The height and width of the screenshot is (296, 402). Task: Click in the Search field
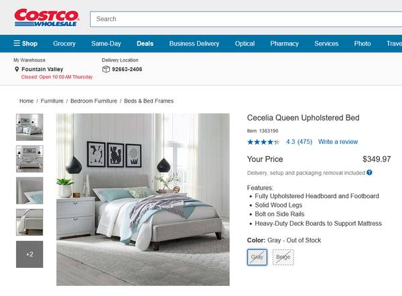(246, 19)
